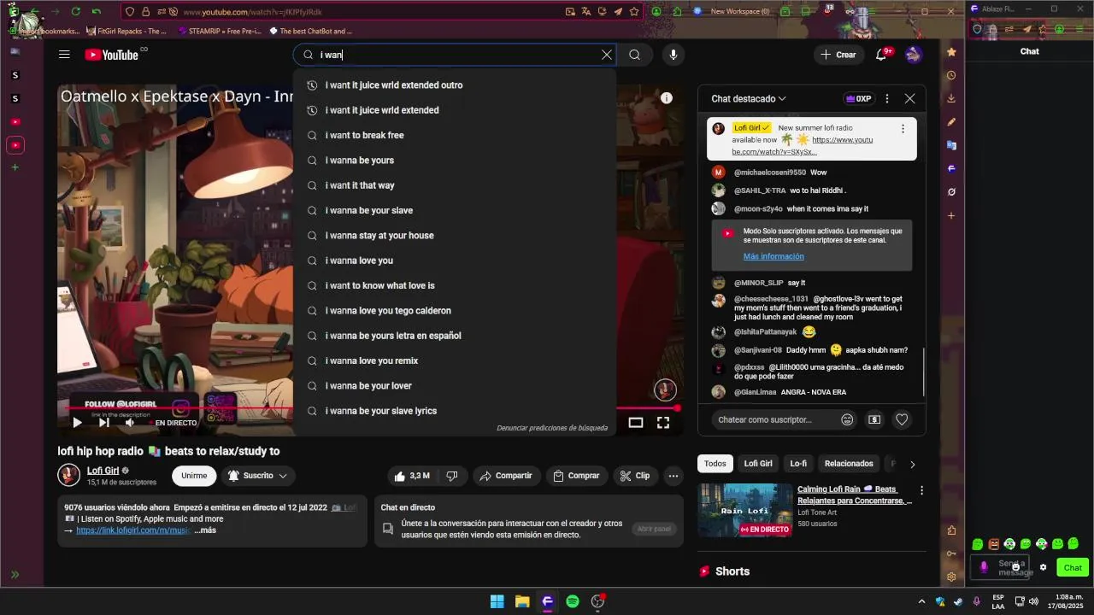
Task: Start voice search with microphone
Action: pyautogui.click(x=673, y=55)
